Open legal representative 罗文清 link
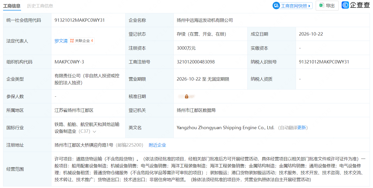373x188 pixels. pos(61,41)
